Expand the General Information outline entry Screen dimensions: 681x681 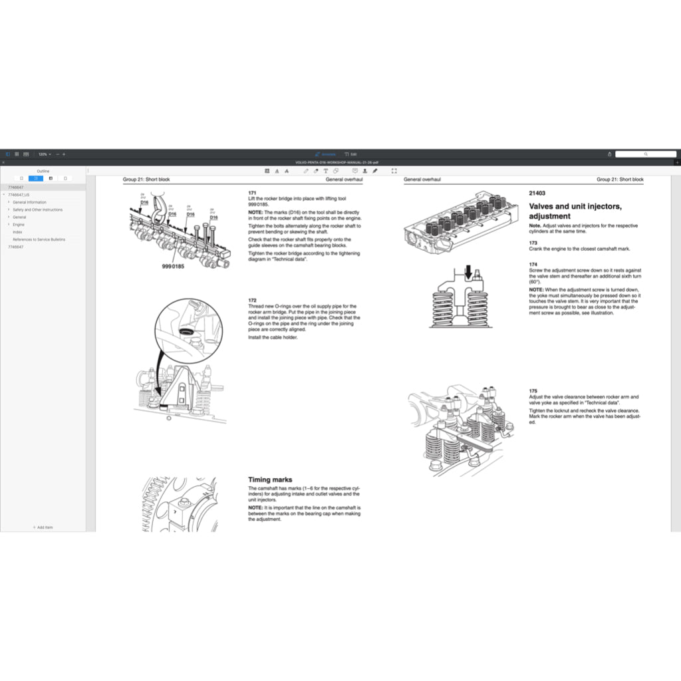pos(9,202)
